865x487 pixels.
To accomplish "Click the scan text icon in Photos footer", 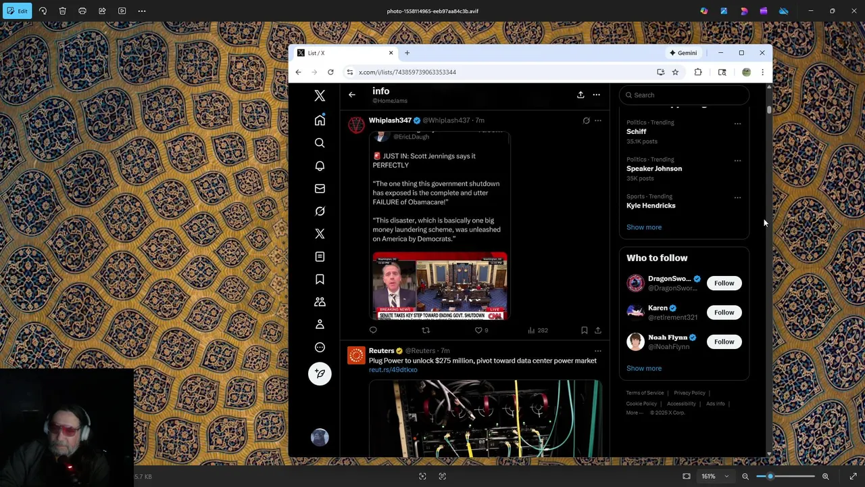I will pyautogui.click(x=443, y=476).
